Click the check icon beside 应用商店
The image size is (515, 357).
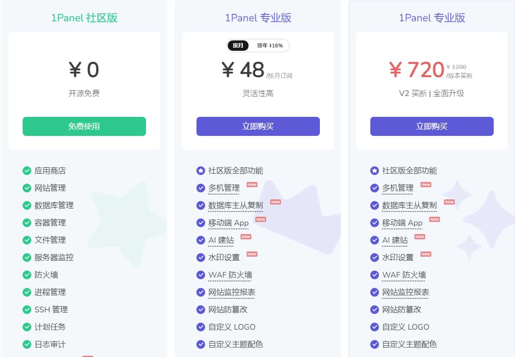point(27,171)
